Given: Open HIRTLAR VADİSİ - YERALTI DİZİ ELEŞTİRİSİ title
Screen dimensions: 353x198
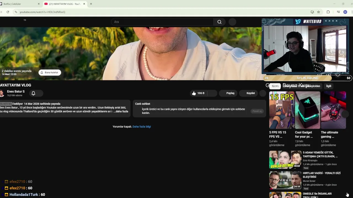Looking at the screenshot, I should tap(322, 175).
